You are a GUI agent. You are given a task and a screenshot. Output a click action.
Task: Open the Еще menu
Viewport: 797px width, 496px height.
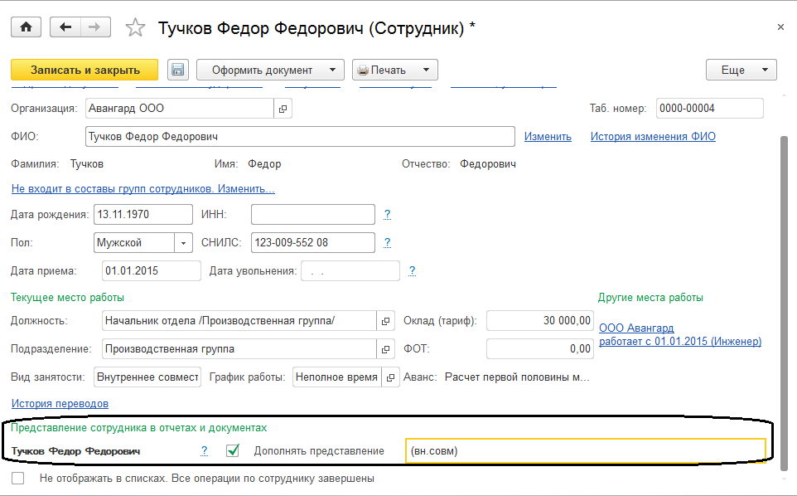[x=741, y=70]
